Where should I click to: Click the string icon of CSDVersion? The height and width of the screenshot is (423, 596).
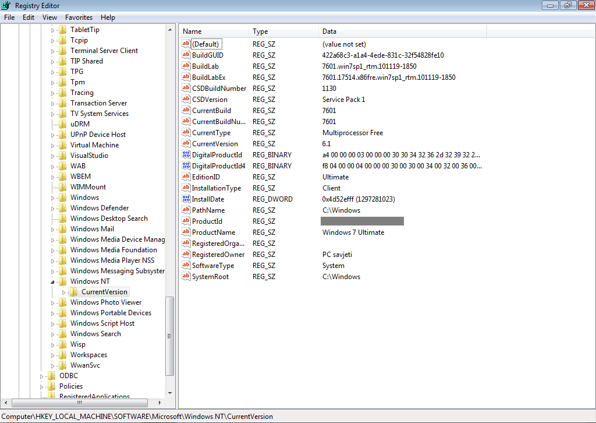[186, 99]
